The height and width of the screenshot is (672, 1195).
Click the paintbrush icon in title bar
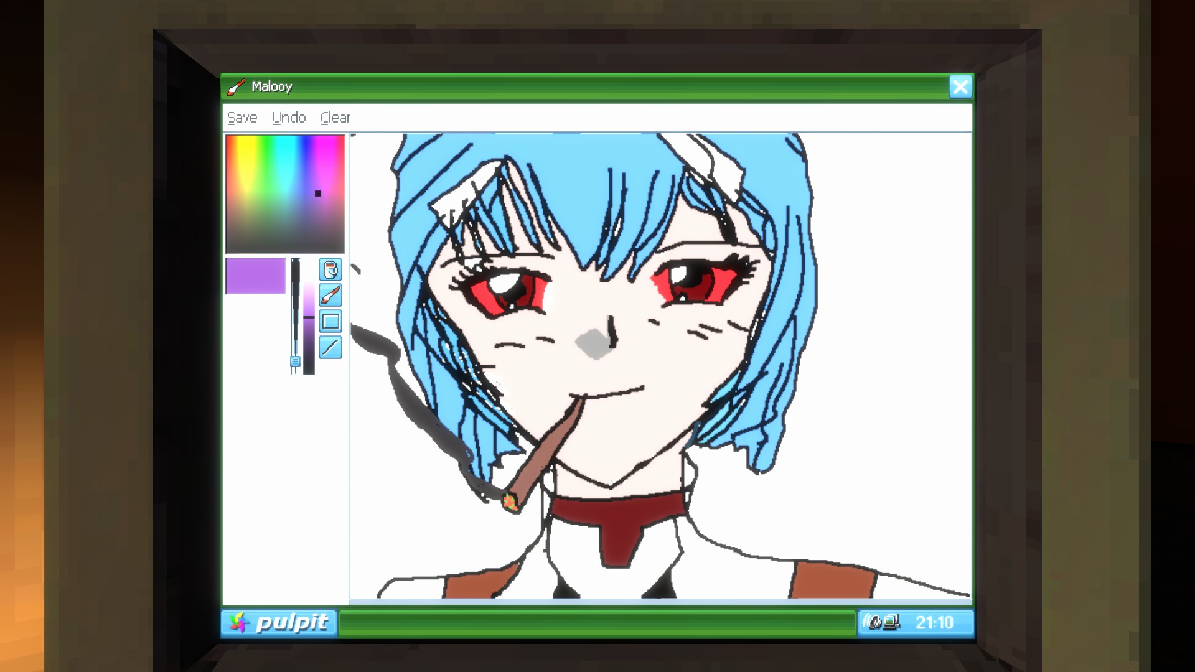point(236,86)
